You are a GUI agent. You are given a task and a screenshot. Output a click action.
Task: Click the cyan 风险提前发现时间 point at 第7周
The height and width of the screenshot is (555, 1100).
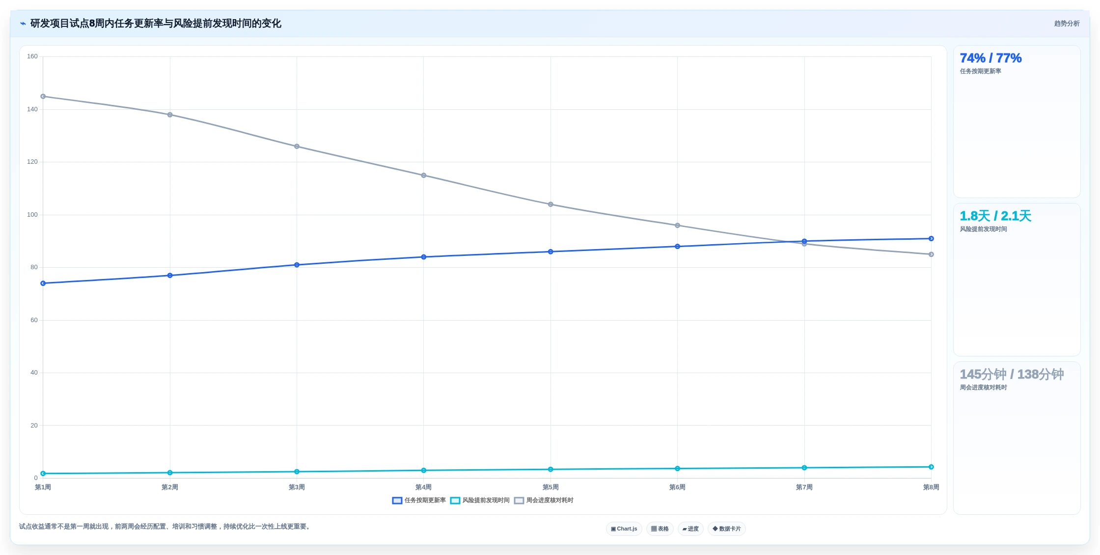tap(804, 468)
